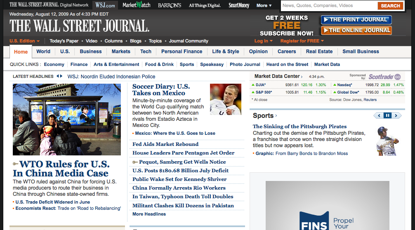The image size is (415, 230).
Task: Click into the News, Quotes search field
Action: pyautogui.click(x=329, y=5)
